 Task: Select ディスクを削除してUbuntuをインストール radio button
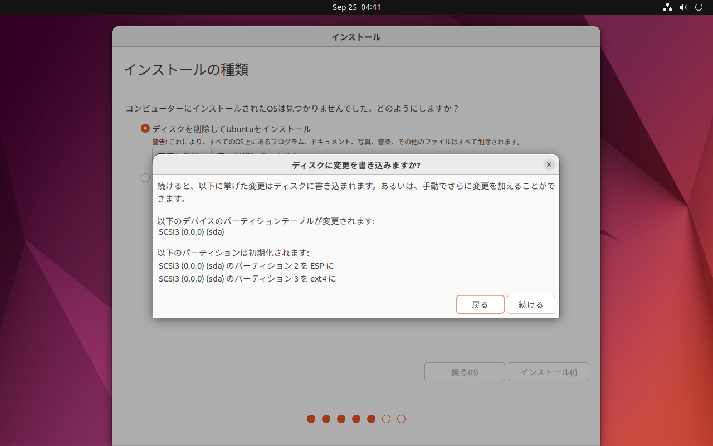pos(145,128)
